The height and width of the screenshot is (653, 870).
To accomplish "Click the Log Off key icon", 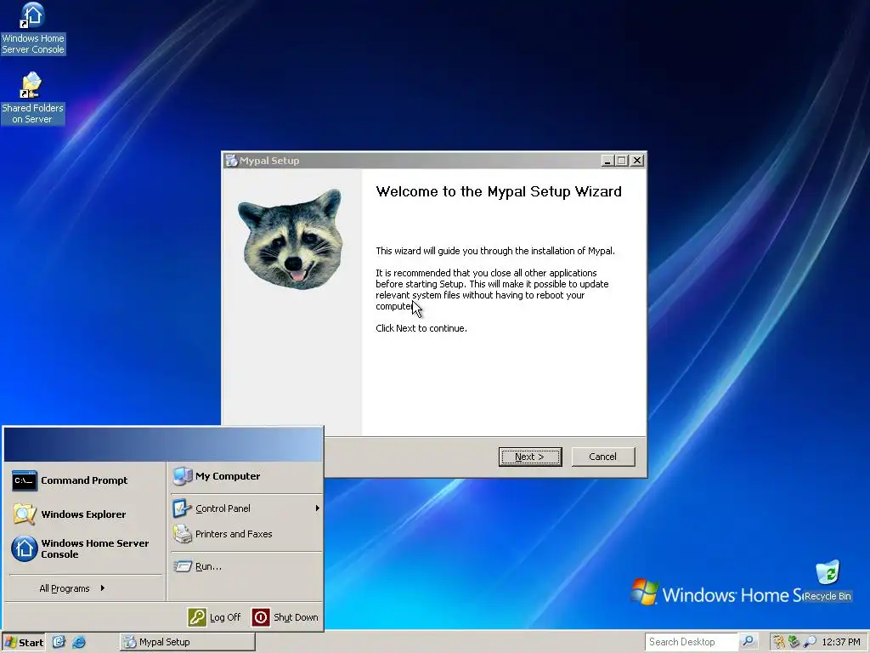I will pos(197,617).
